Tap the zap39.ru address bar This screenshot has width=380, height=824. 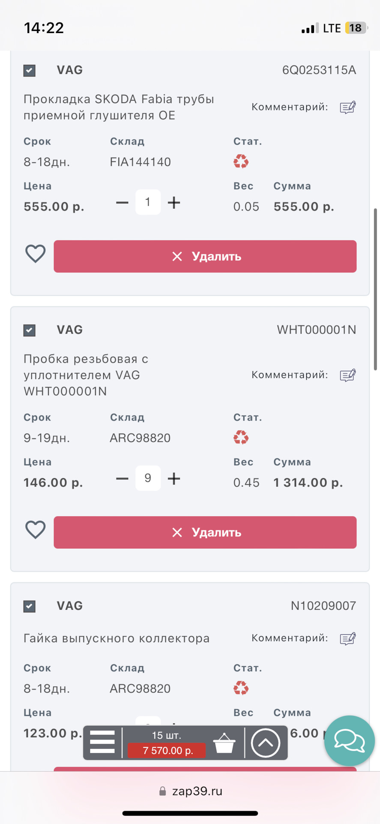[190, 791]
